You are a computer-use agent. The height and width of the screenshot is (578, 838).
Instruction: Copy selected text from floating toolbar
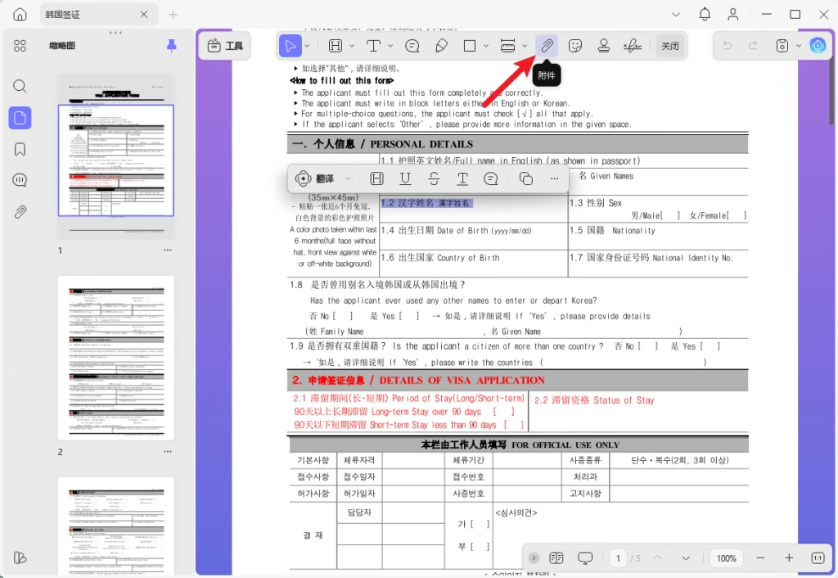(526, 178)
